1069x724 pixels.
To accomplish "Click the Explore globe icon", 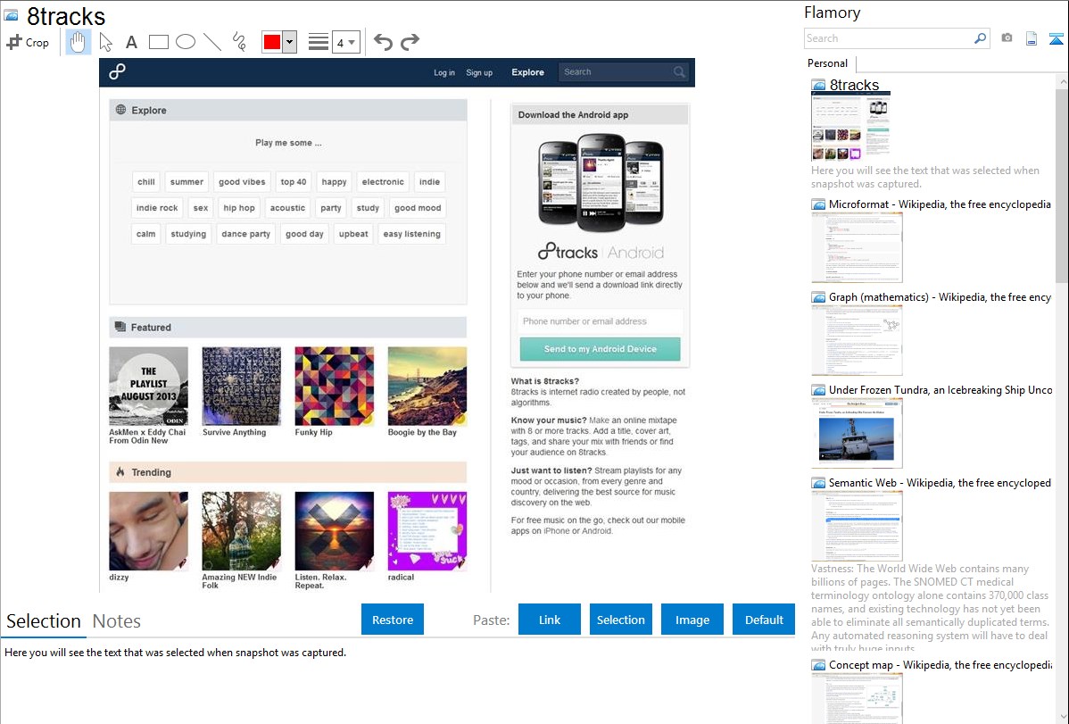I will click(x=120, y=109).
